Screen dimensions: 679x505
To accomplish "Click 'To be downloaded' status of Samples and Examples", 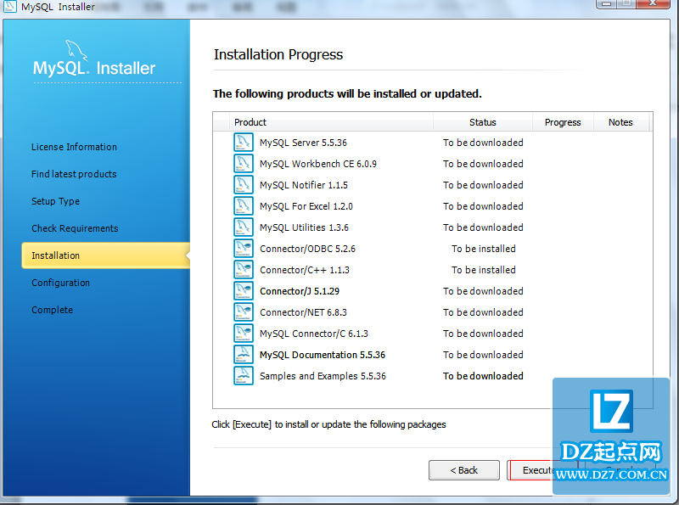I will (x=483, y=376).
